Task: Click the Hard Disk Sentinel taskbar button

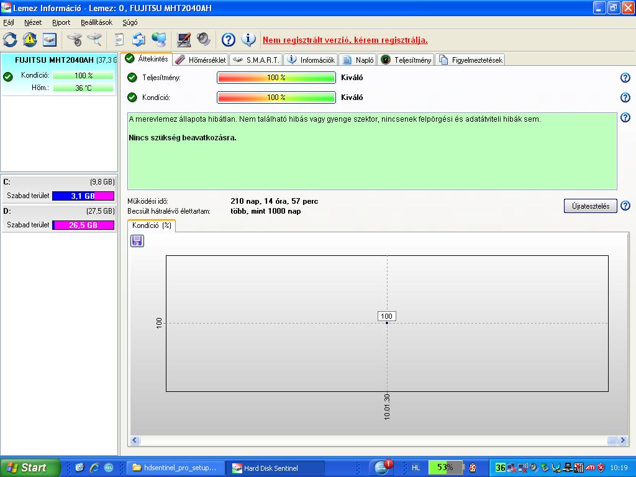Action: pos(275,468)
